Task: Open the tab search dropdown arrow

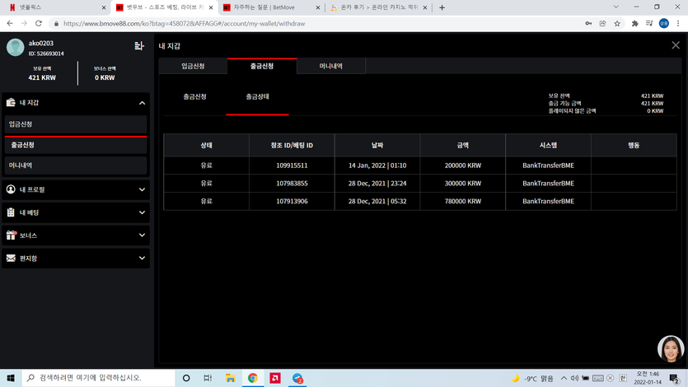Action: point(616,7)
